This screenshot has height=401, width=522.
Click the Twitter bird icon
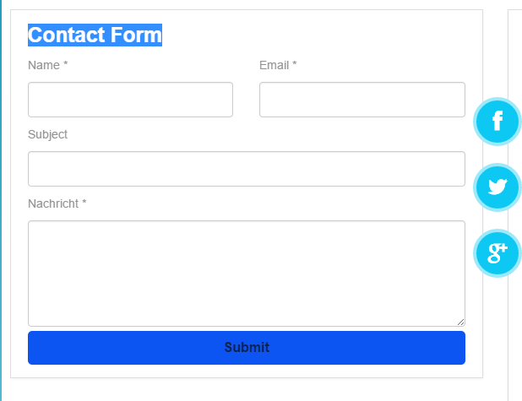498,187
